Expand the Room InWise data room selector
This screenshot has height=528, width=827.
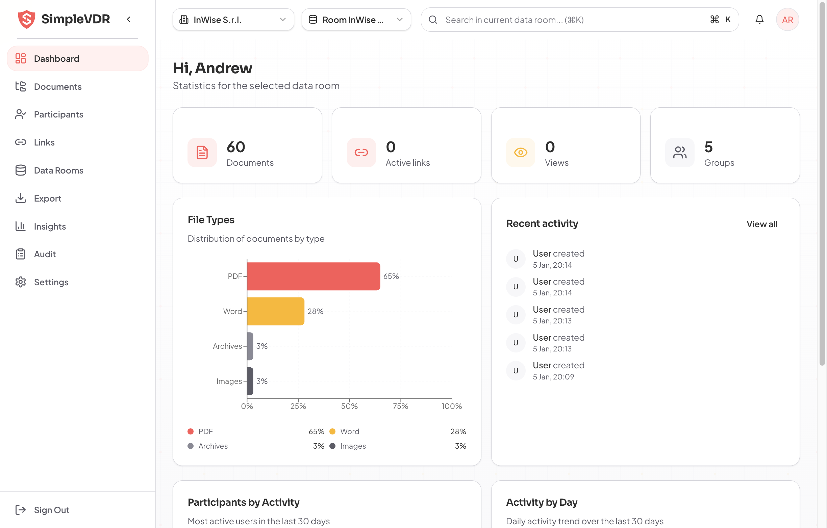(356, 20)
